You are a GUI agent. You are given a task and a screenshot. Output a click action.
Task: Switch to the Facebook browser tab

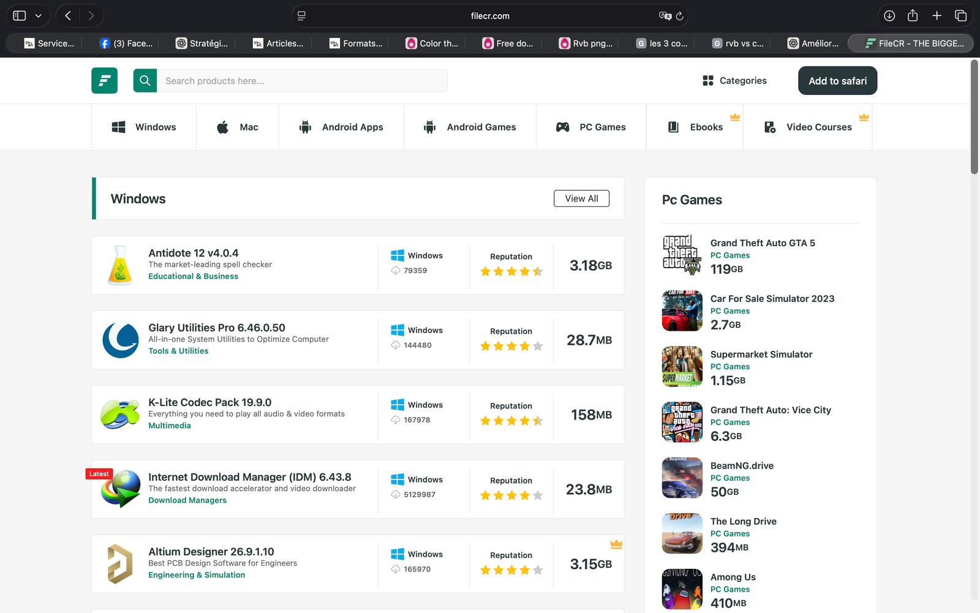127,43
